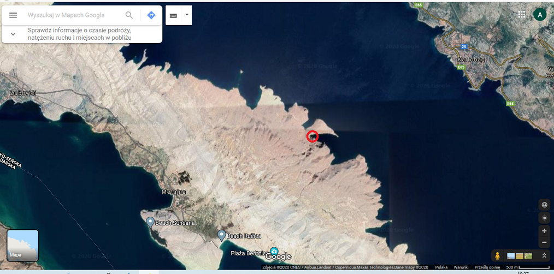554x274 pixels.
Task: Zoom in with the plus button
Action: tap(544, 231)
